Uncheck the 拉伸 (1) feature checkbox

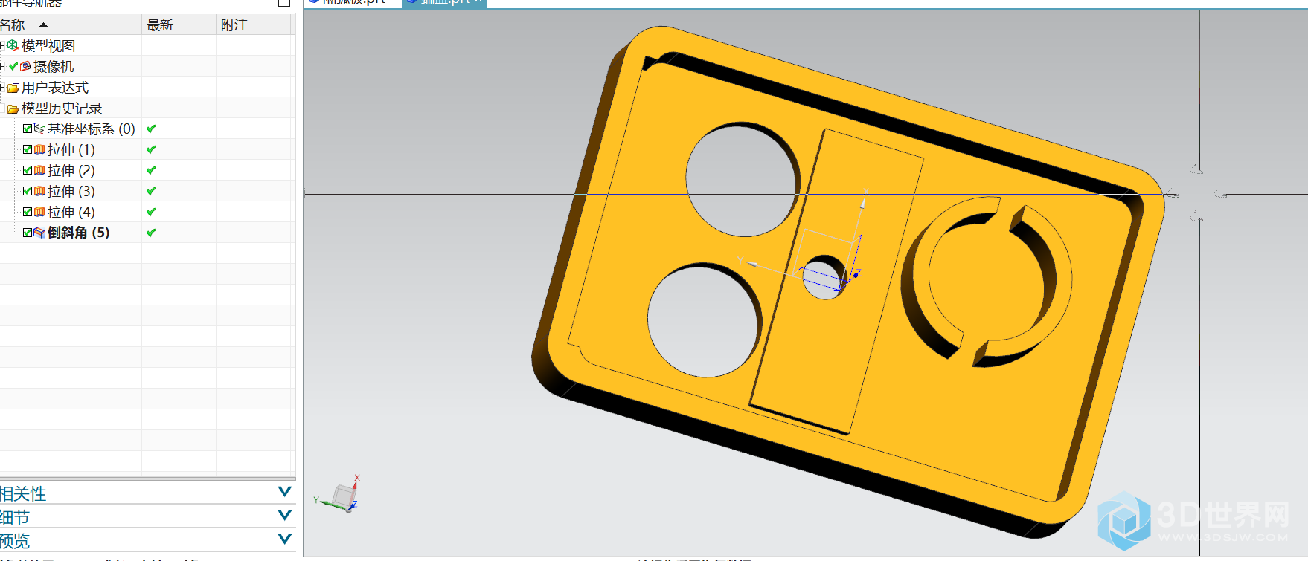[x=28, y=149]
